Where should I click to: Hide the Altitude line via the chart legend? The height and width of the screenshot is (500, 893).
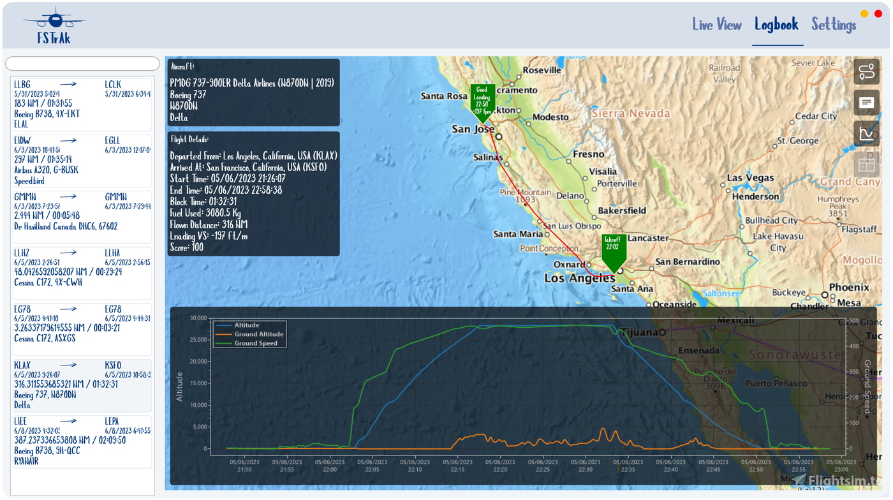pyautogui.click(x=247, y=325)
